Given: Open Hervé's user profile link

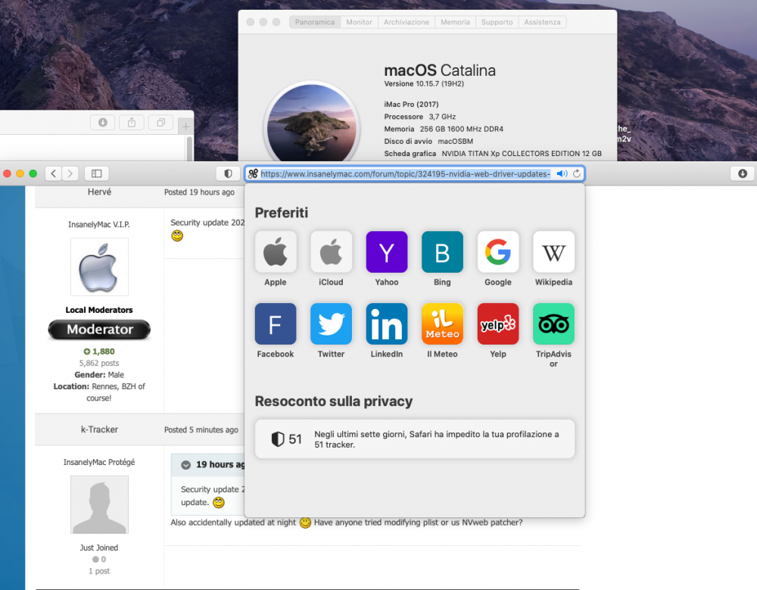Looking at the screenshot, I should 99,192.
